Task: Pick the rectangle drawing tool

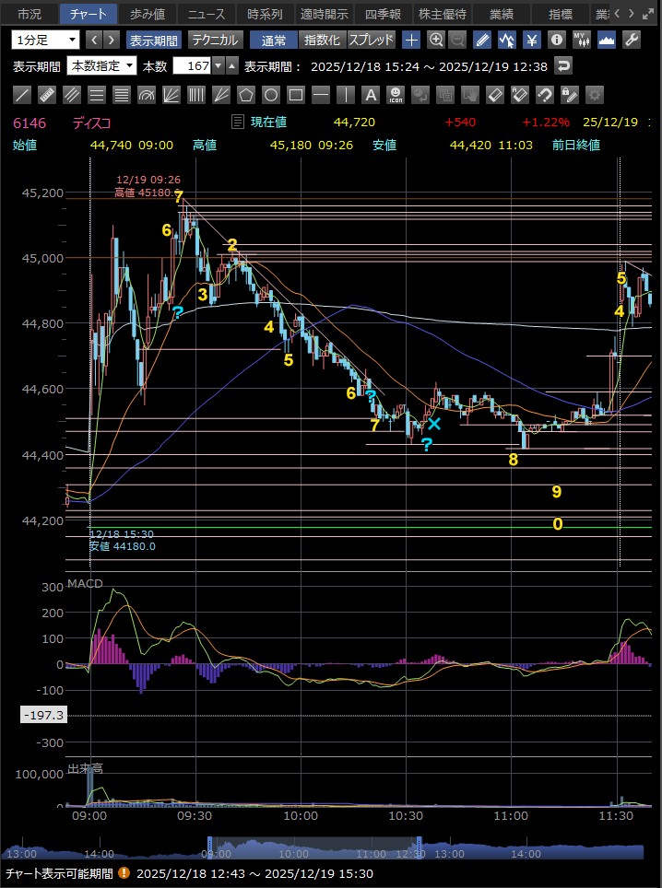Action: click(295, 95)
